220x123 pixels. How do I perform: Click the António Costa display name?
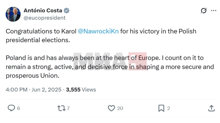43,10
